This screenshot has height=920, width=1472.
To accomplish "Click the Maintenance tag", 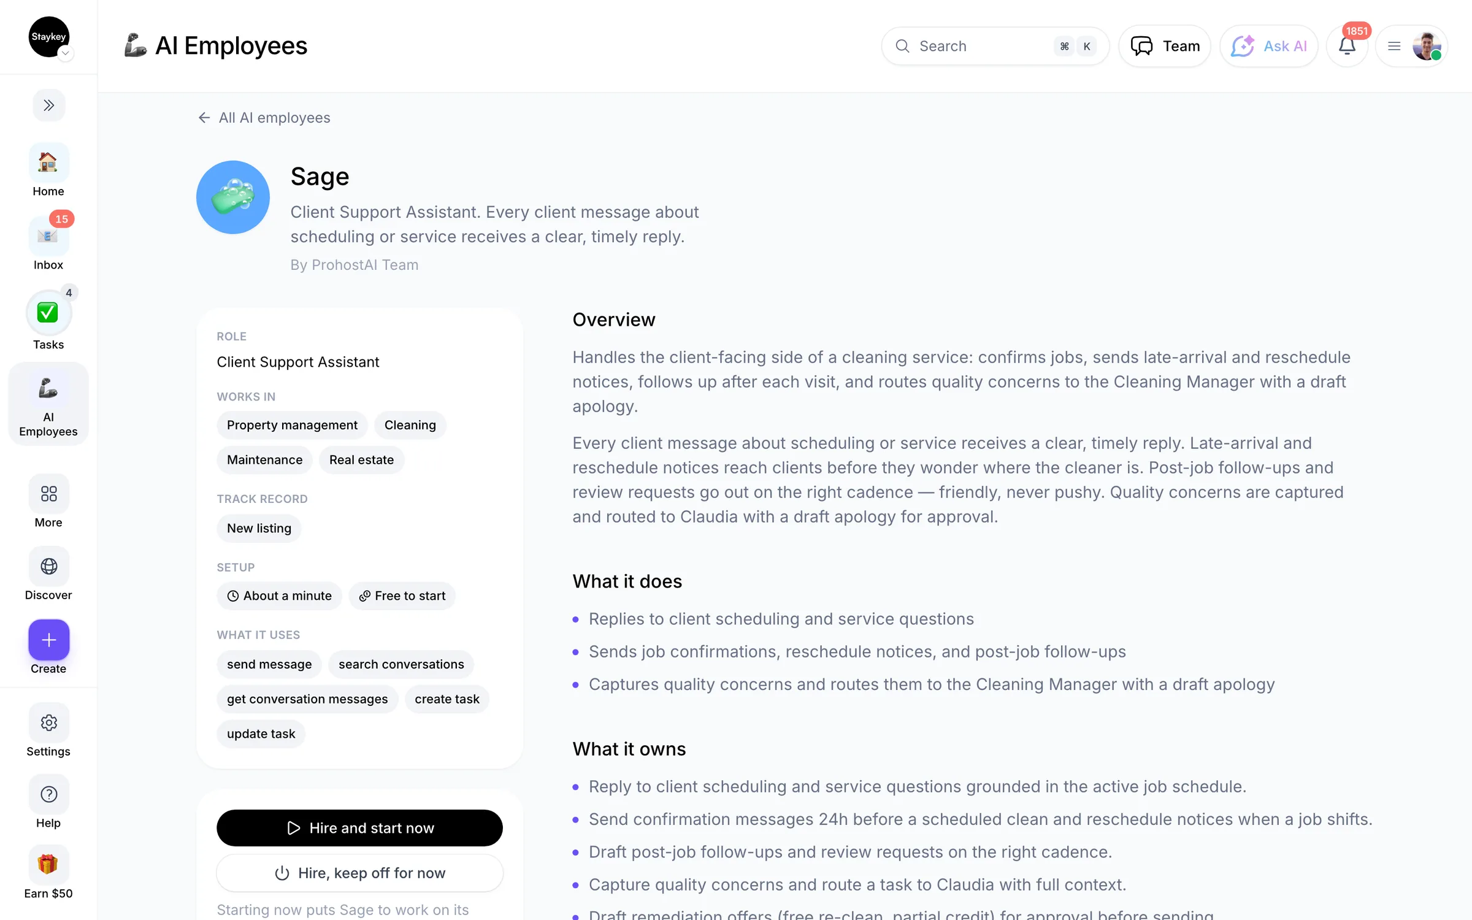I will 264,459.
